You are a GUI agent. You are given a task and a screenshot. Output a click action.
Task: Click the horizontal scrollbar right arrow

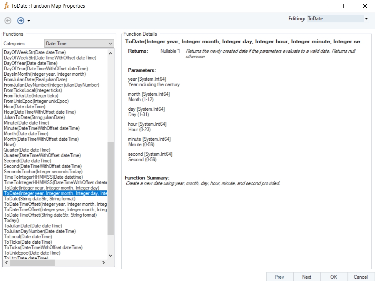(x=104, y=263)
